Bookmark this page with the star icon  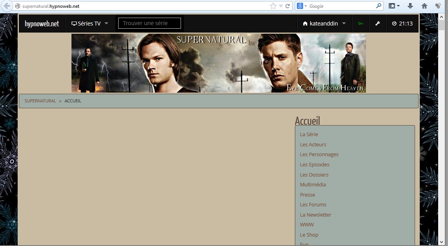pos(273,6)
